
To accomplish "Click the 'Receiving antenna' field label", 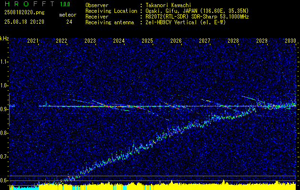I will [x=110, y=22].
